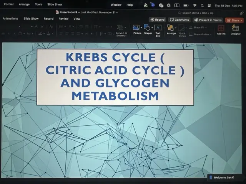This screenshot has height=184, width=246.
Task: Click the text columns icon
Action: tap(108, 27)
